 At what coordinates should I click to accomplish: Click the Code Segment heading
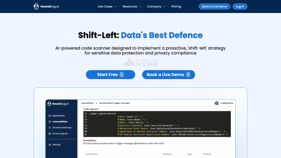pos(91,109)
